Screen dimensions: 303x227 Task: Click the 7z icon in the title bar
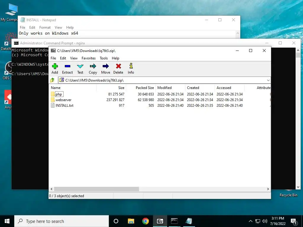pyautogui.click(x=53, y=51)
